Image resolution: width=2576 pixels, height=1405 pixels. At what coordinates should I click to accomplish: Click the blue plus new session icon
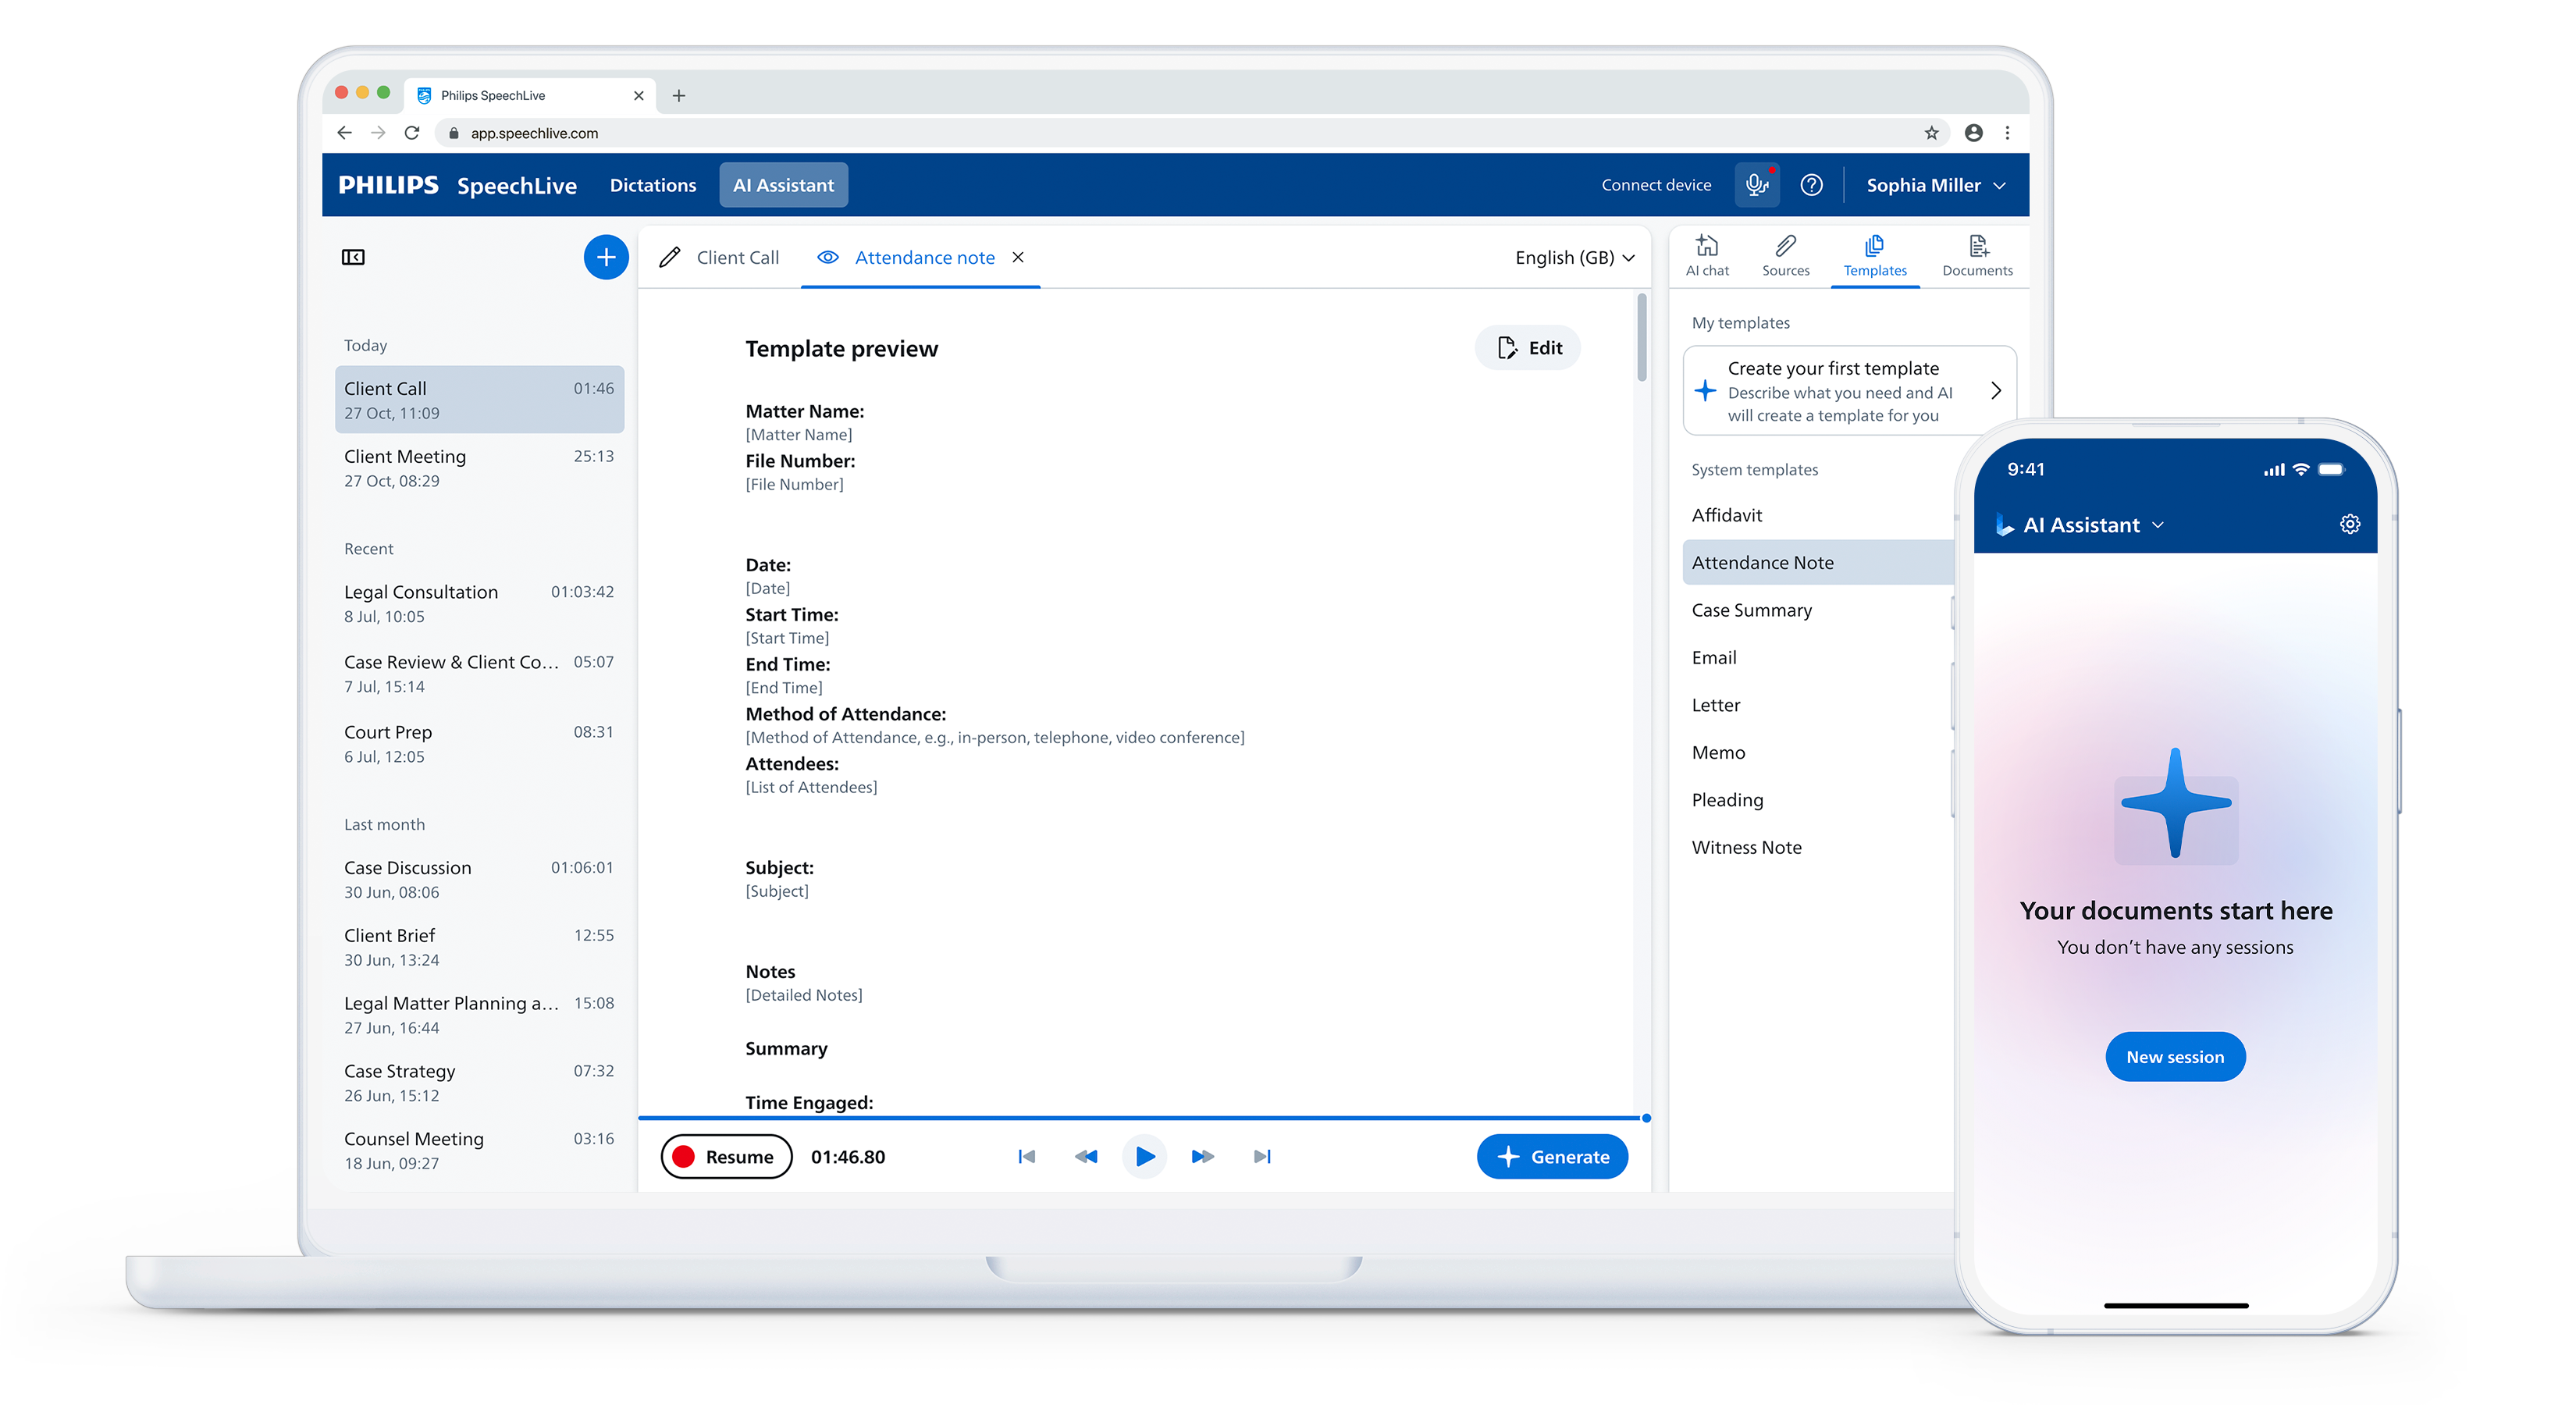coord(605,257)
